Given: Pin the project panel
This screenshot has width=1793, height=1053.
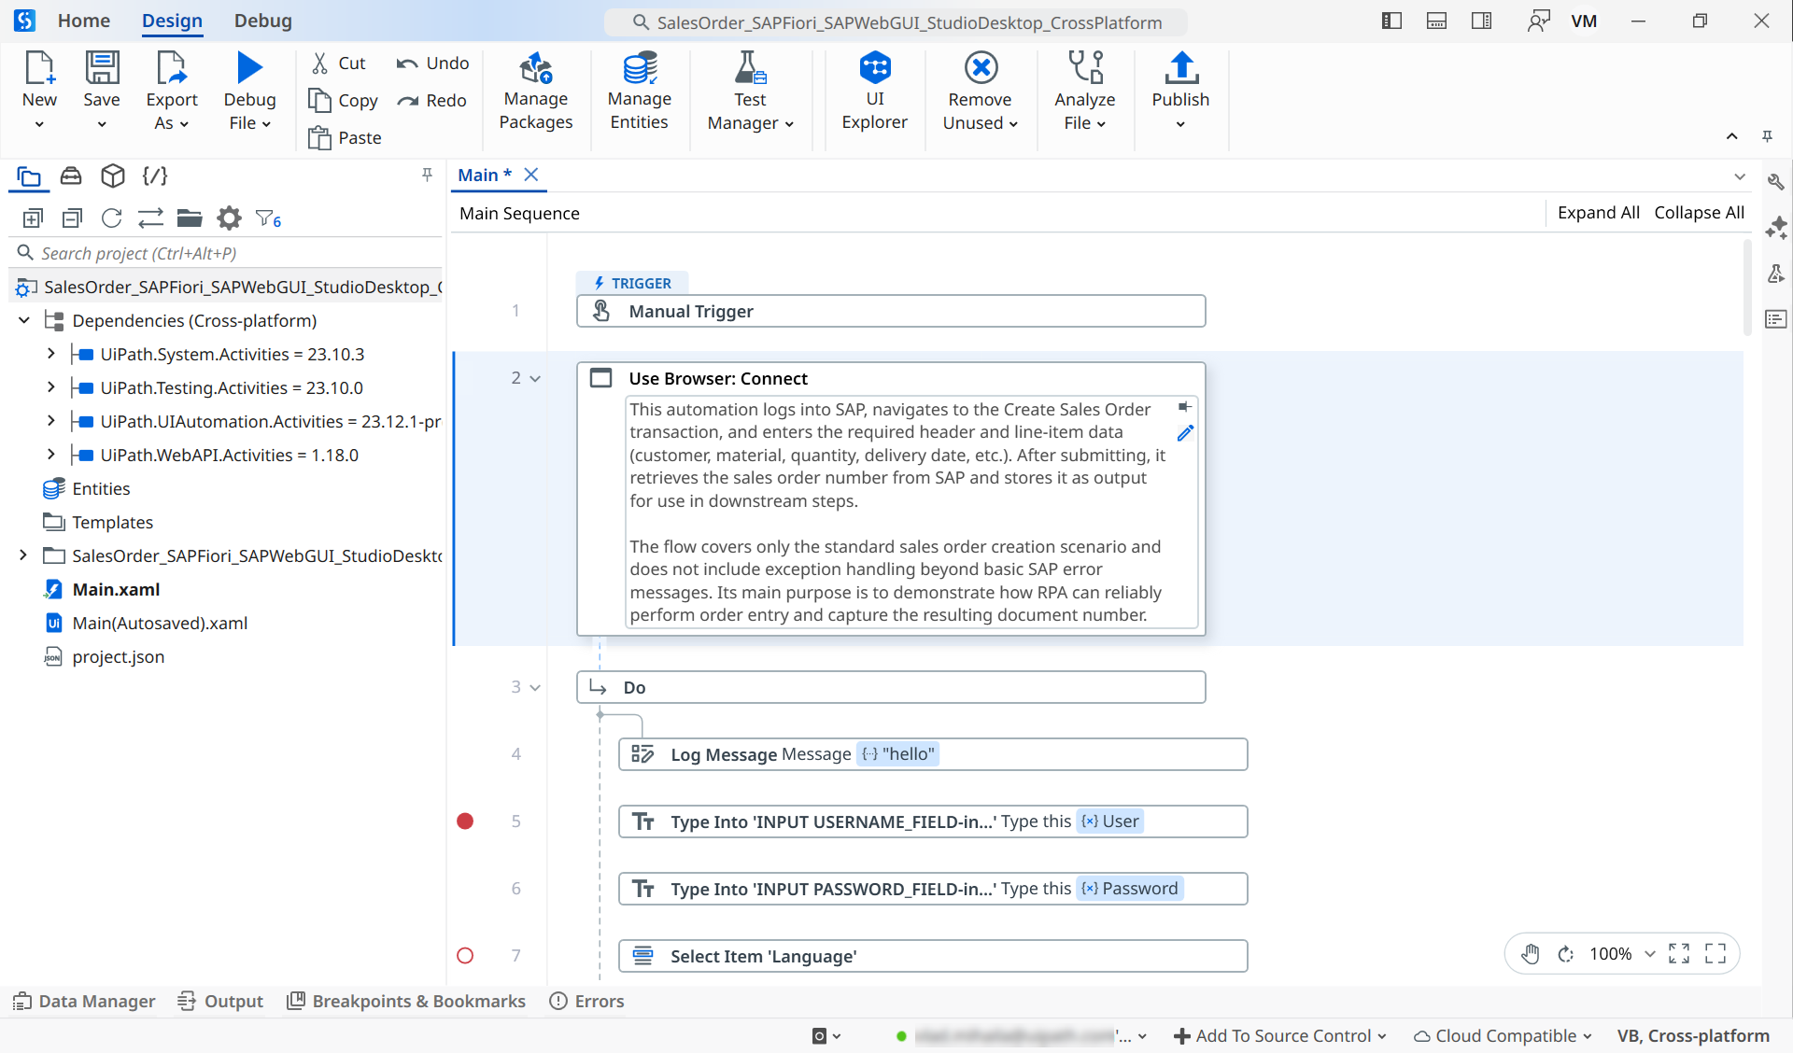Looking at the screenshot, I should (x=427, y=175).
